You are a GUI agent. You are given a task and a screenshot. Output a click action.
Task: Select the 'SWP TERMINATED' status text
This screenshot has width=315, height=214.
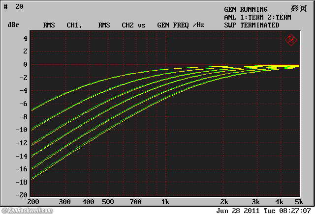pos(252,25)
